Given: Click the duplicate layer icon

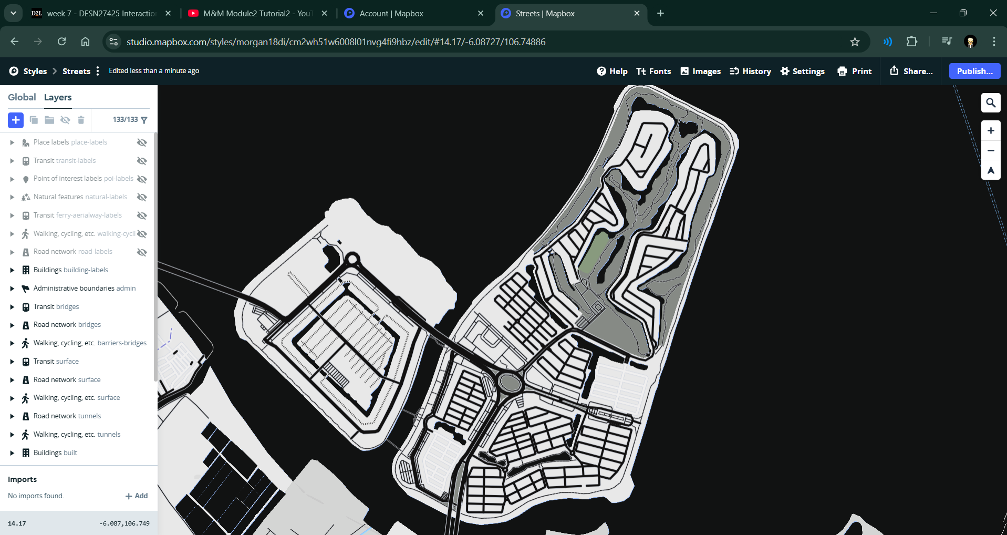Looking at the screenshot, I should click(34, 120).
